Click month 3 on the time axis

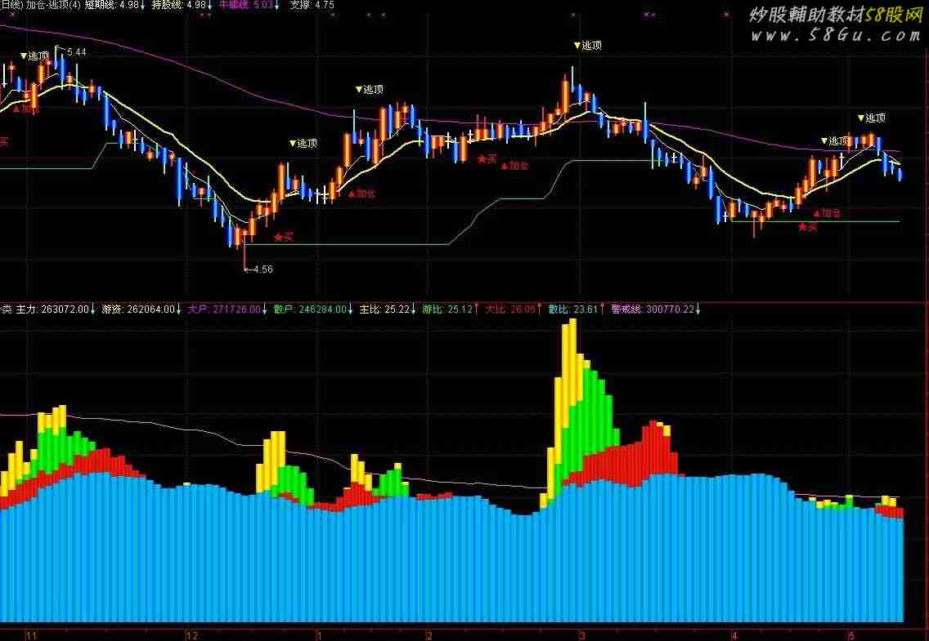click(x=582, y=634)
